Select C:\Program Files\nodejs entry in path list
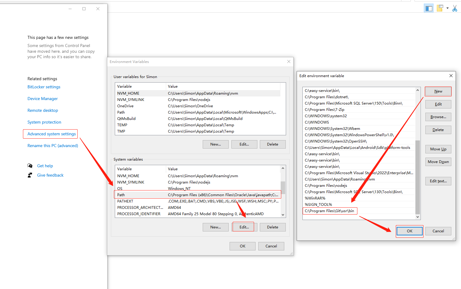Image resolution: width=461 pixels, height=289 pixels. coord(359,186)
